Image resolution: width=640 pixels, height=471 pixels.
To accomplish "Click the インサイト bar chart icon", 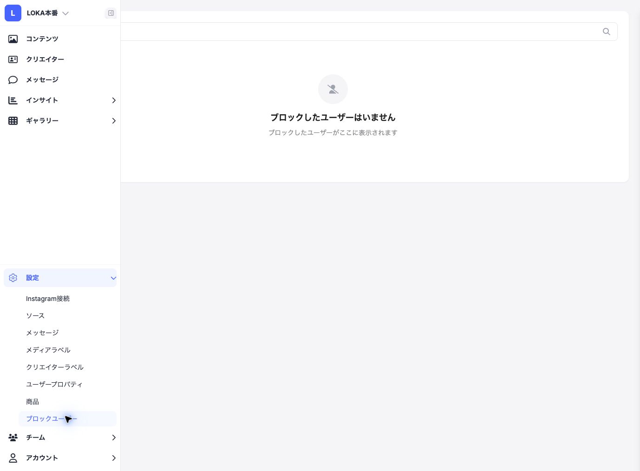I will (13, 100).
